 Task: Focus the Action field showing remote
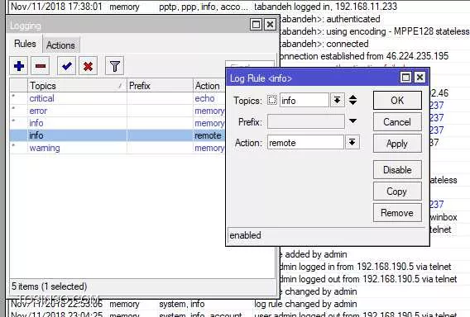tap(305, 143)
